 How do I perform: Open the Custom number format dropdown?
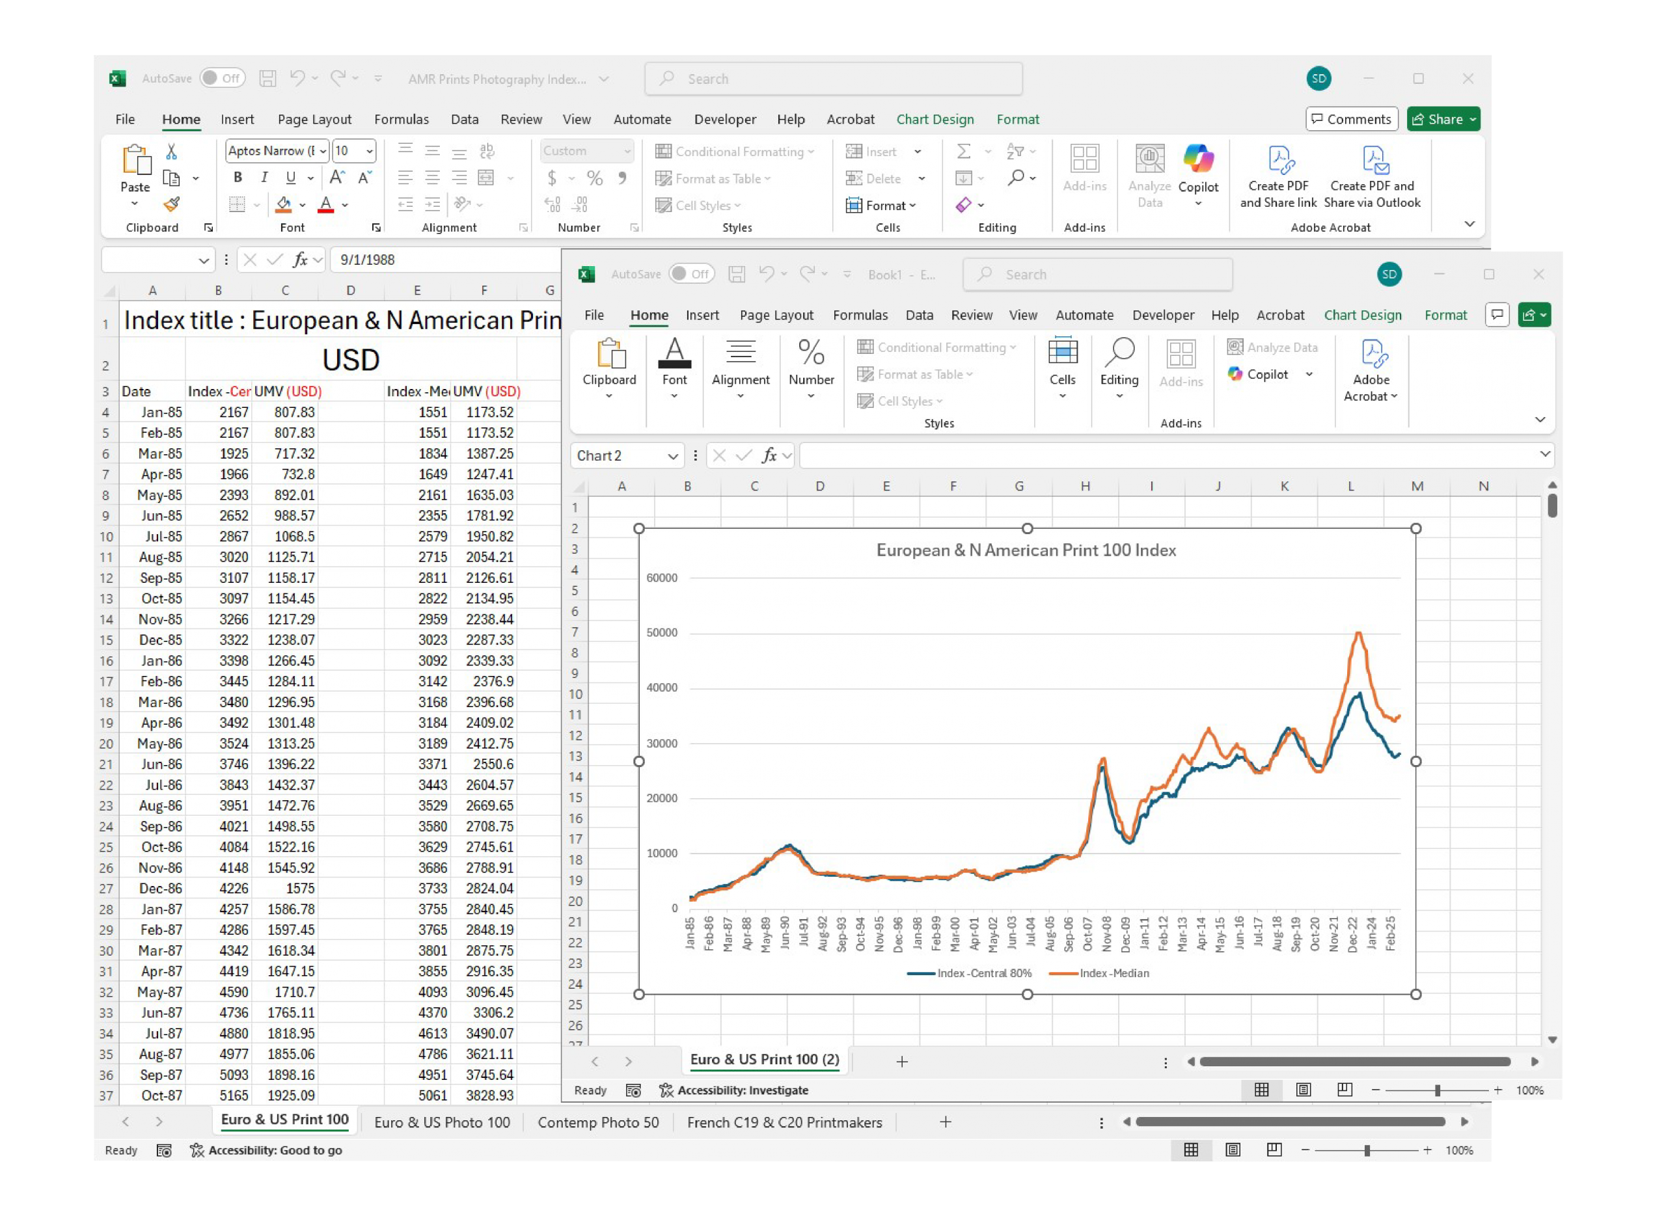(627, 152)
